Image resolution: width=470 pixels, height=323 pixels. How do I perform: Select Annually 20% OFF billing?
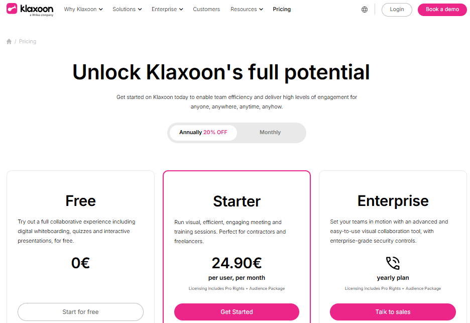[203, 133]
